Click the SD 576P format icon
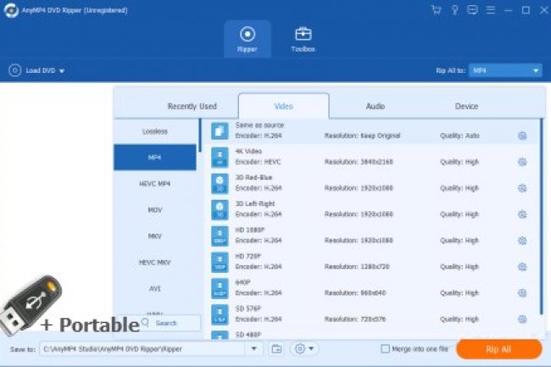 click(x=220, y=314)
